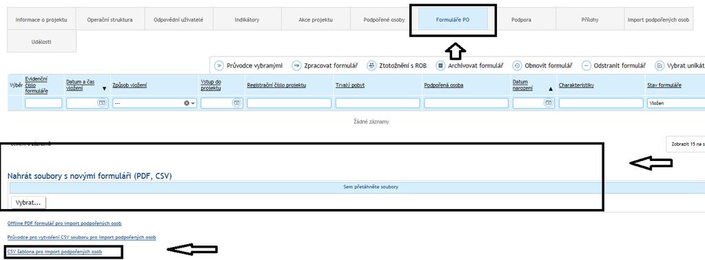
Task: Select the Akce projektu tab
Action: [x=316, y=20]
